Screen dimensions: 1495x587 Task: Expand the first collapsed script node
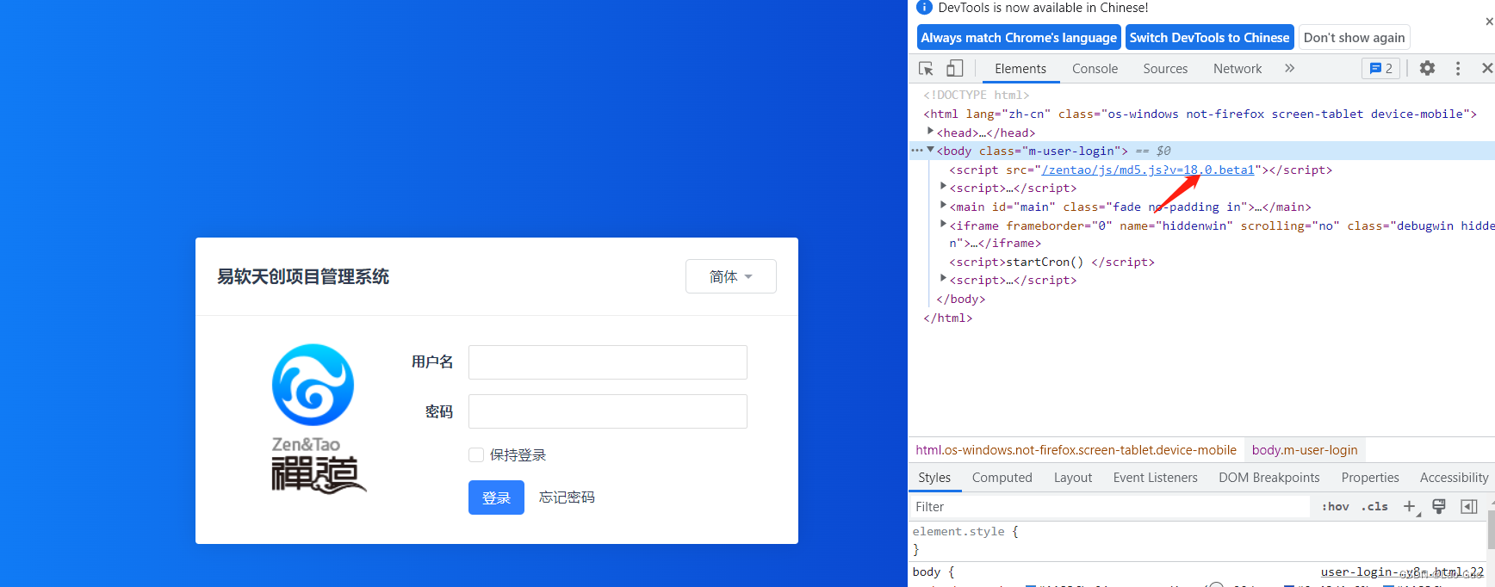(943, 188)
